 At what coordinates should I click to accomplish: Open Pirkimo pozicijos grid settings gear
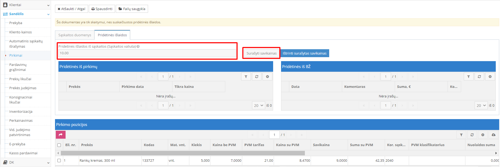point(483,135)
